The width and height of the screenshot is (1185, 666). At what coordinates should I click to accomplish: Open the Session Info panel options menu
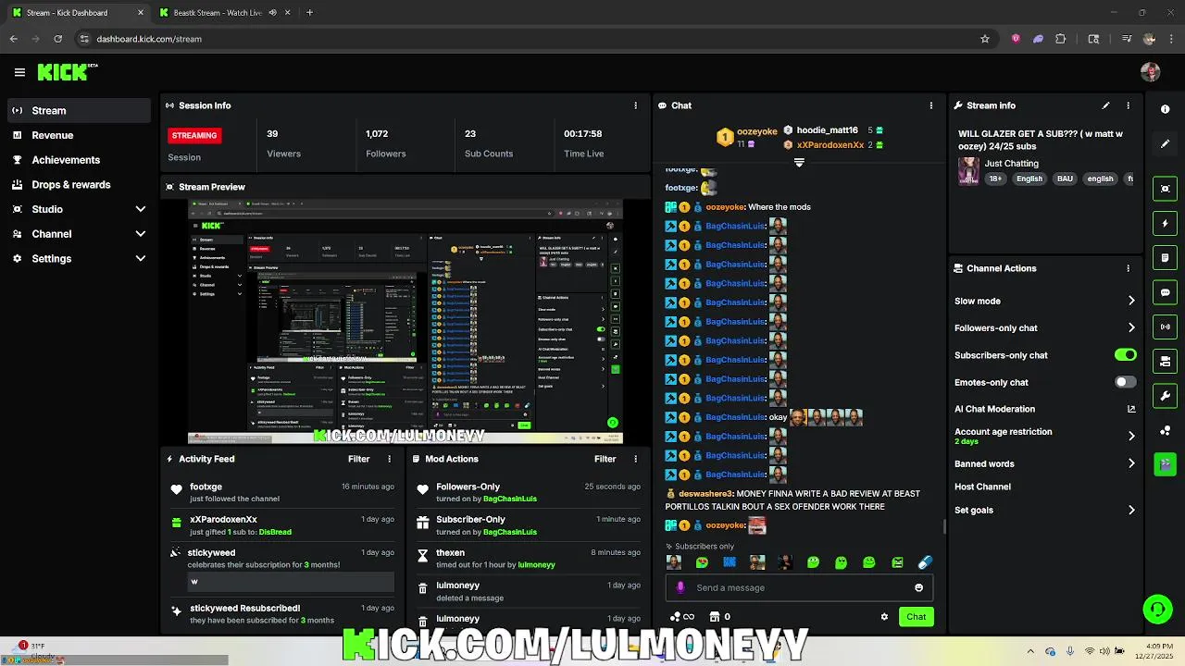tap(635, 105)
